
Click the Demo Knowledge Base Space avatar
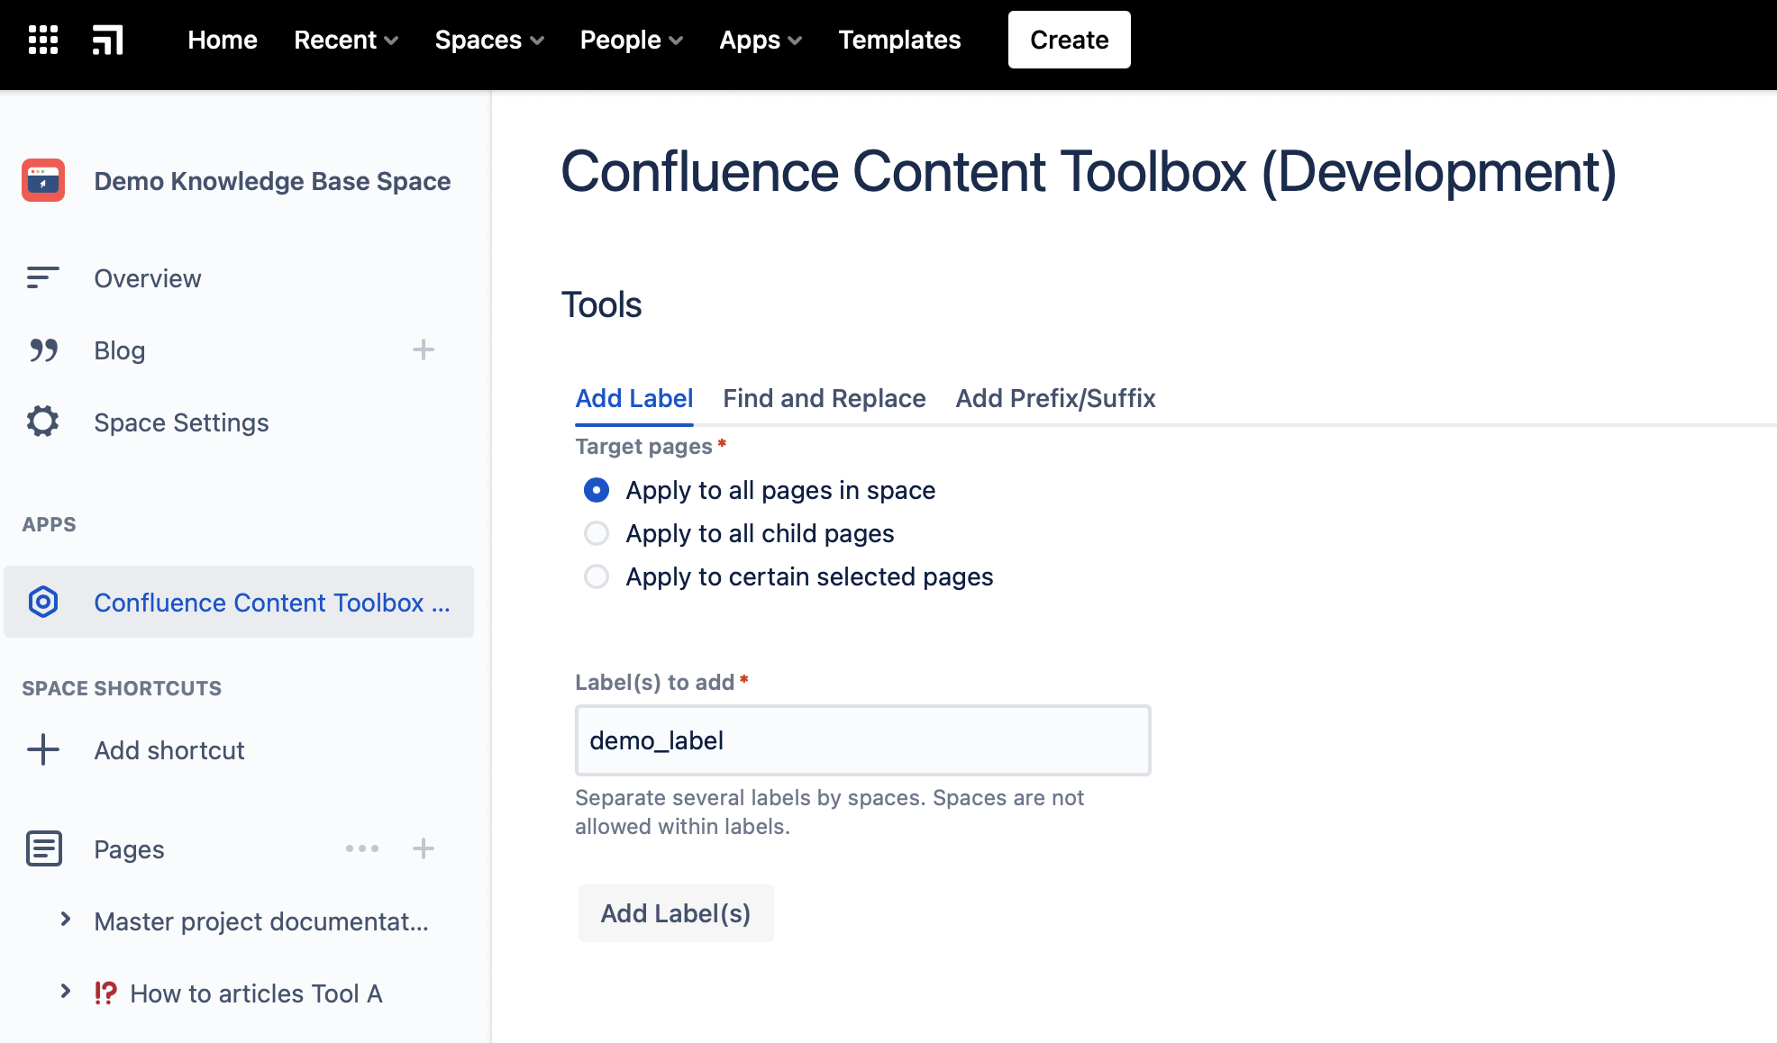[43, 180]
